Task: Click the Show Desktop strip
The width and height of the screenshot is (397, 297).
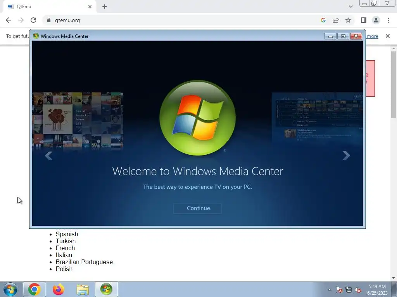Action: [394, 289]
